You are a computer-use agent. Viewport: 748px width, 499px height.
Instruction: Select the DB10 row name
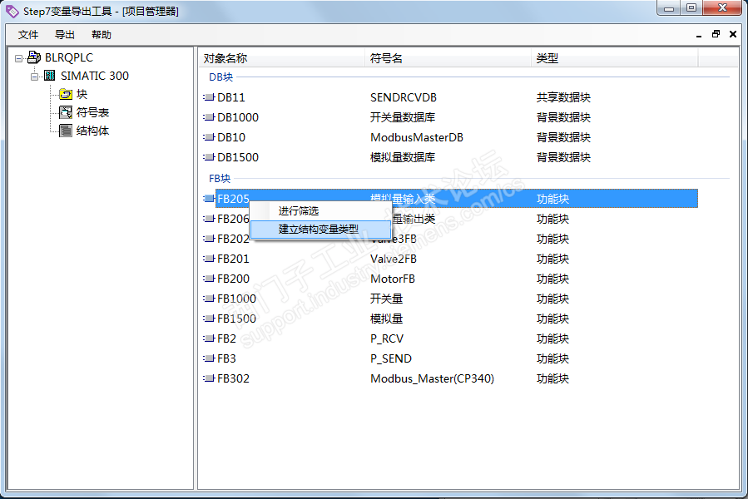(x=231, y=138)
